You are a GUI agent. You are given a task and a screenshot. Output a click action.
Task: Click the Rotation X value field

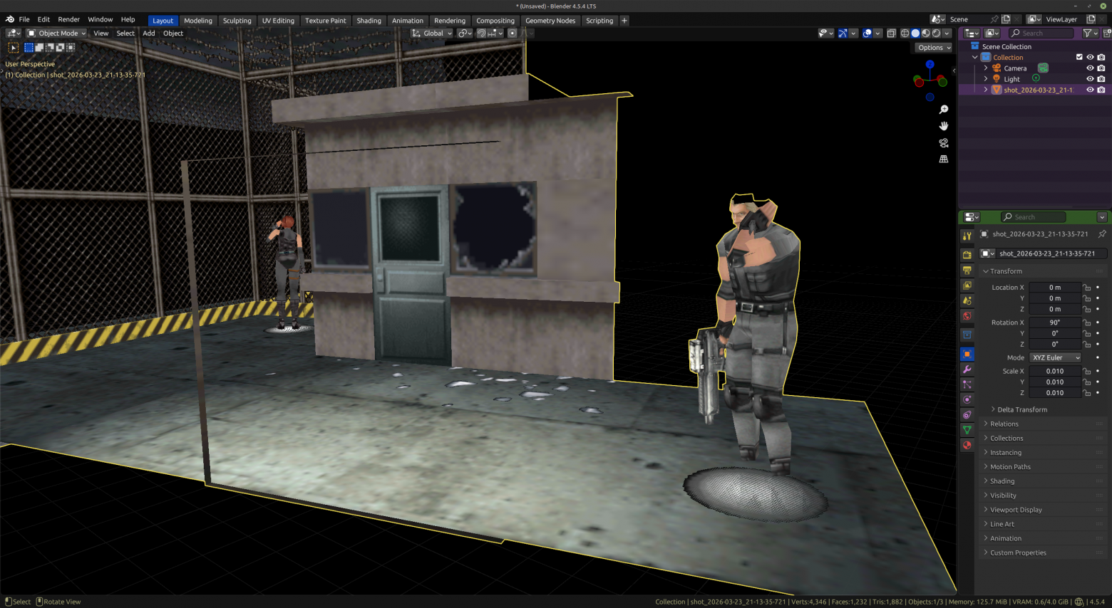pyautogui.click(x=1055, y=323)
